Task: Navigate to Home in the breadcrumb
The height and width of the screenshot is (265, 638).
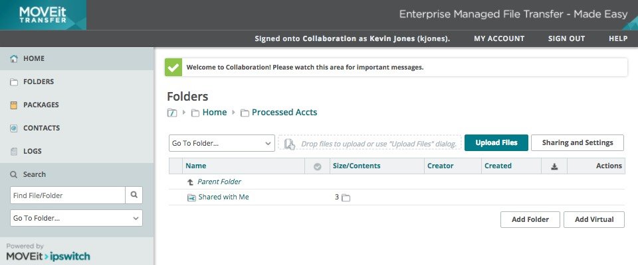Action: (214, 113)
